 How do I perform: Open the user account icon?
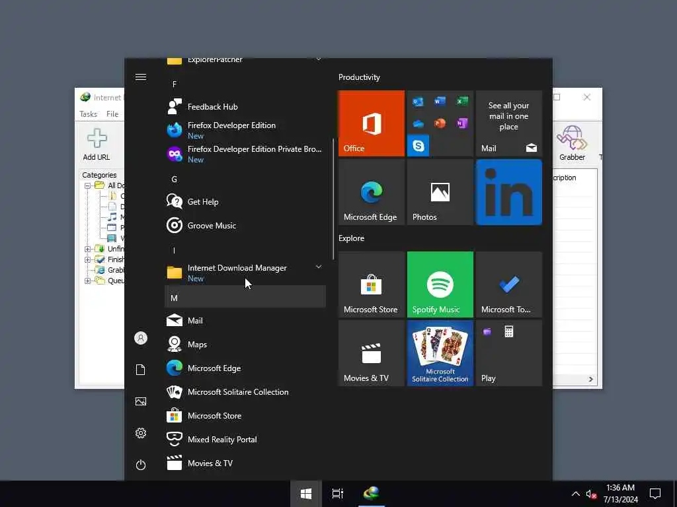(x=141, y=338)
